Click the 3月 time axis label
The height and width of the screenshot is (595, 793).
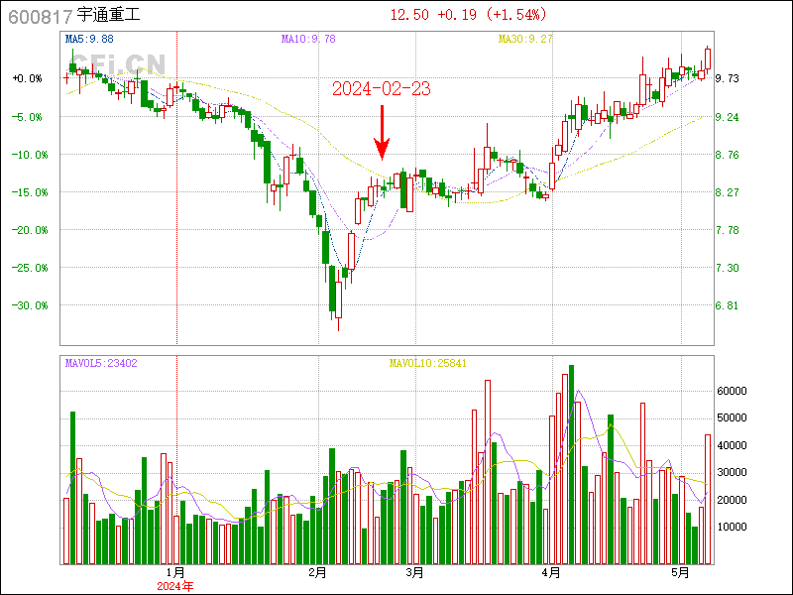click(414, 573)
